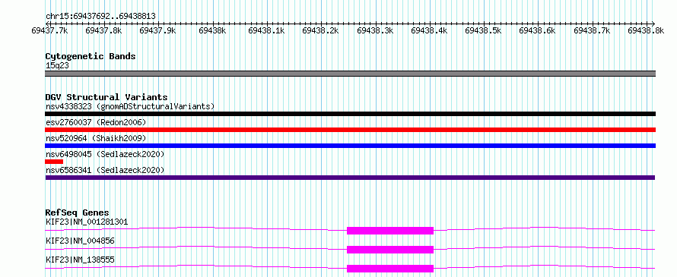Viewport: 677px width, 277px height.
Task: Select the gray 15q23 cytogenetic band bar
Action: point(351,74)
